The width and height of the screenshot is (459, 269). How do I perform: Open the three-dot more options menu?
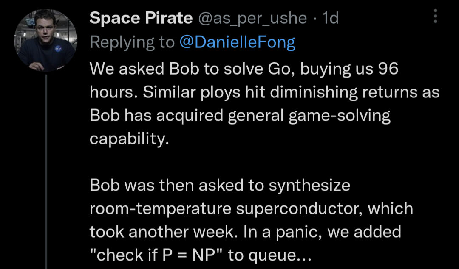point(435,16)
